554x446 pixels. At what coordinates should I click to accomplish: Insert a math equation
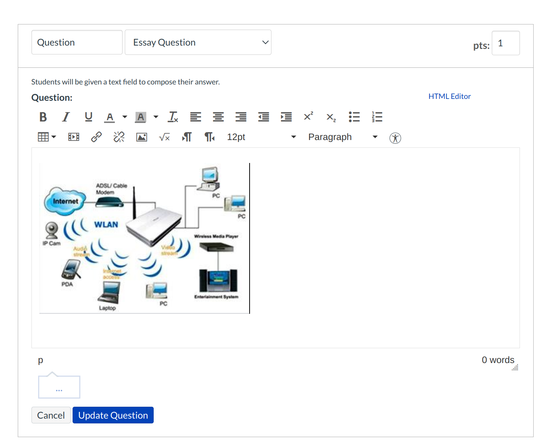click(x=164, y=137)
